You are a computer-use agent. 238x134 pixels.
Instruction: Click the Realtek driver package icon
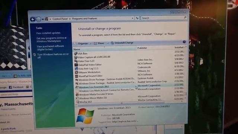(x=77, y=83)
